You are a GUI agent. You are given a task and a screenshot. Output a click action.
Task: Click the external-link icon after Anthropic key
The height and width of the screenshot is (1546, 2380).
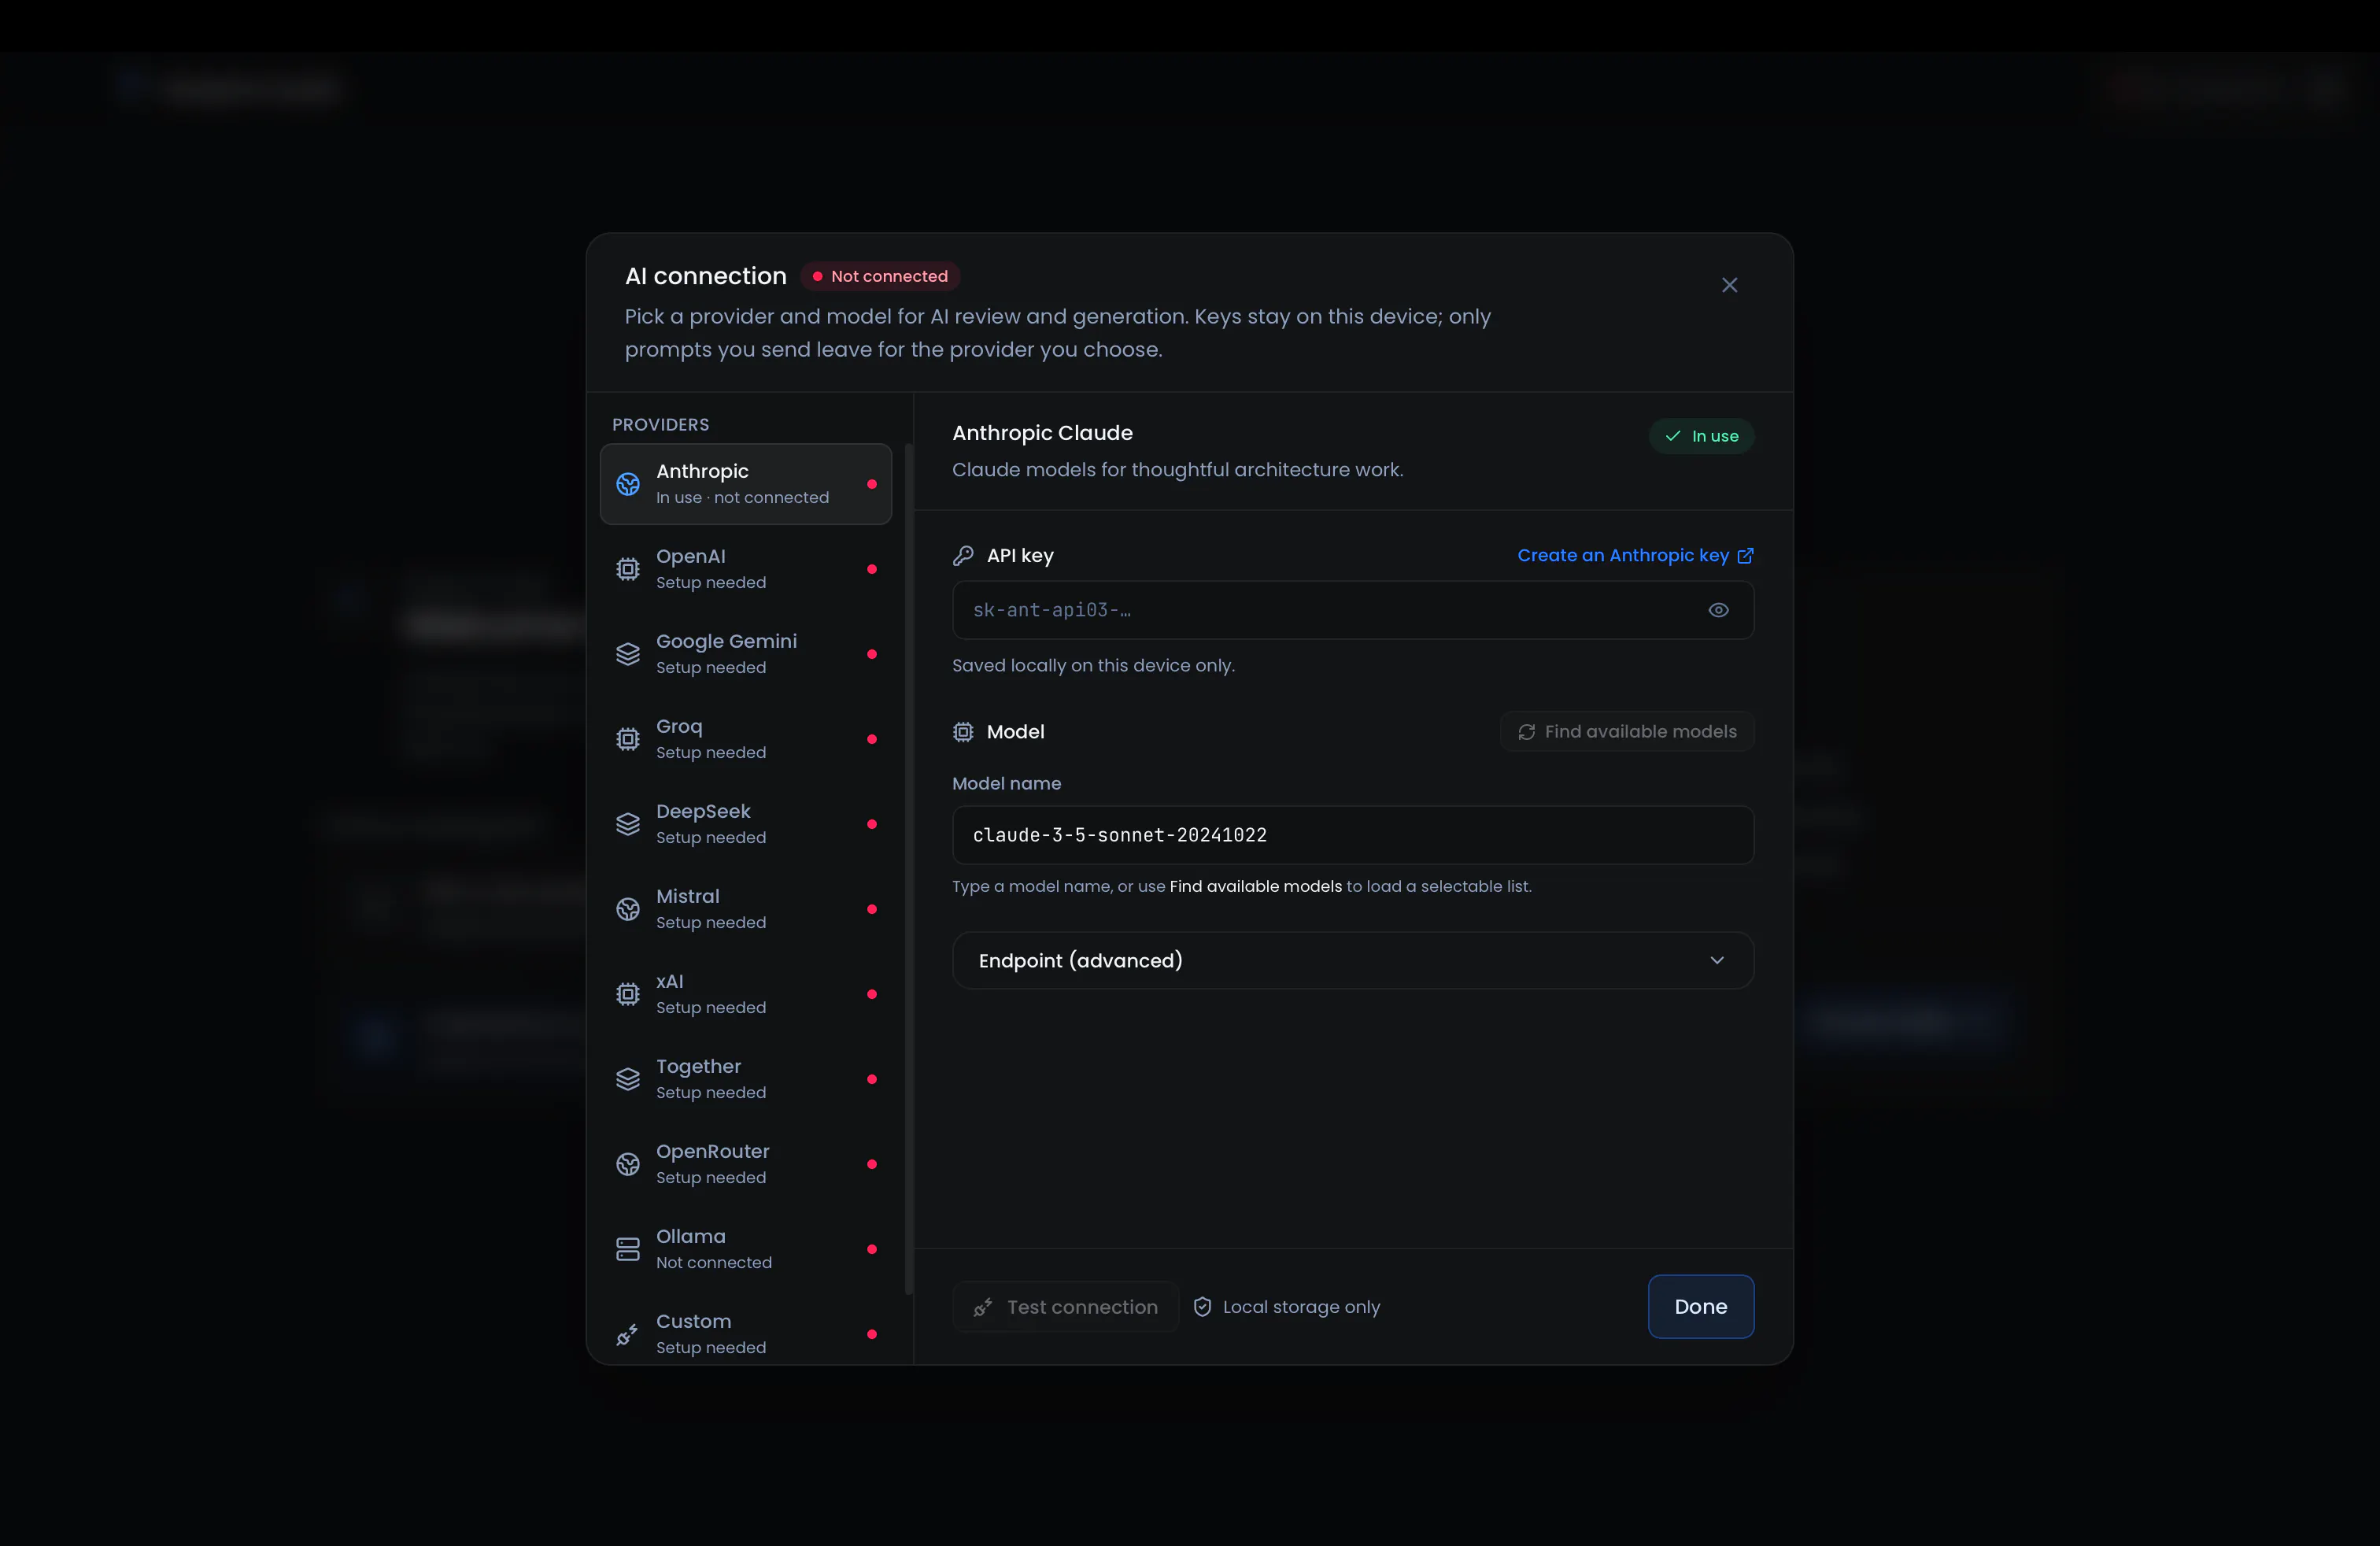tap(1745, 555)
